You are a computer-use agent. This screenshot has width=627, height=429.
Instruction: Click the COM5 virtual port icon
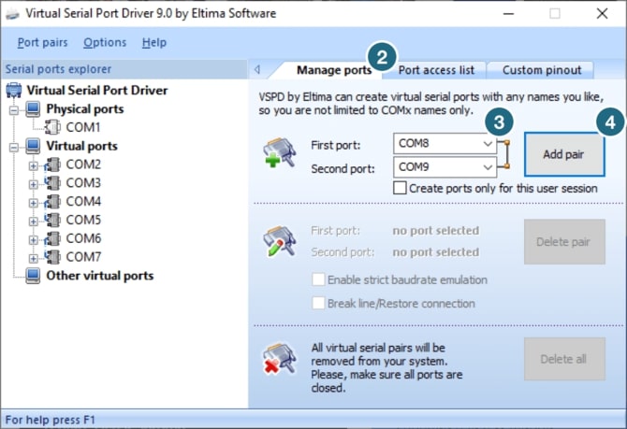pyautogui.click(x=52, y=220)
